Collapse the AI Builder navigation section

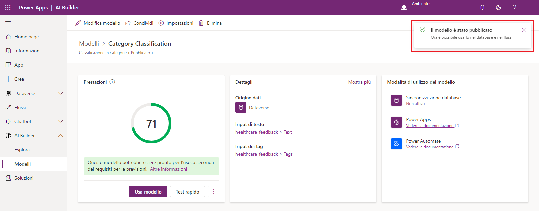pyautogui.click(x=61, y=136)
